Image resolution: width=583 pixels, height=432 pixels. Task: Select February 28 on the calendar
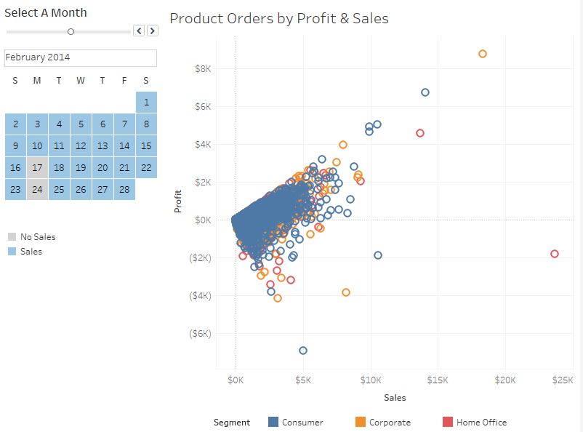(x=124, y=189)
